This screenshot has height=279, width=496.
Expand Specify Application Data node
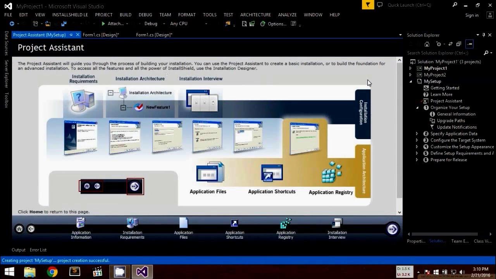click(417, 134)
